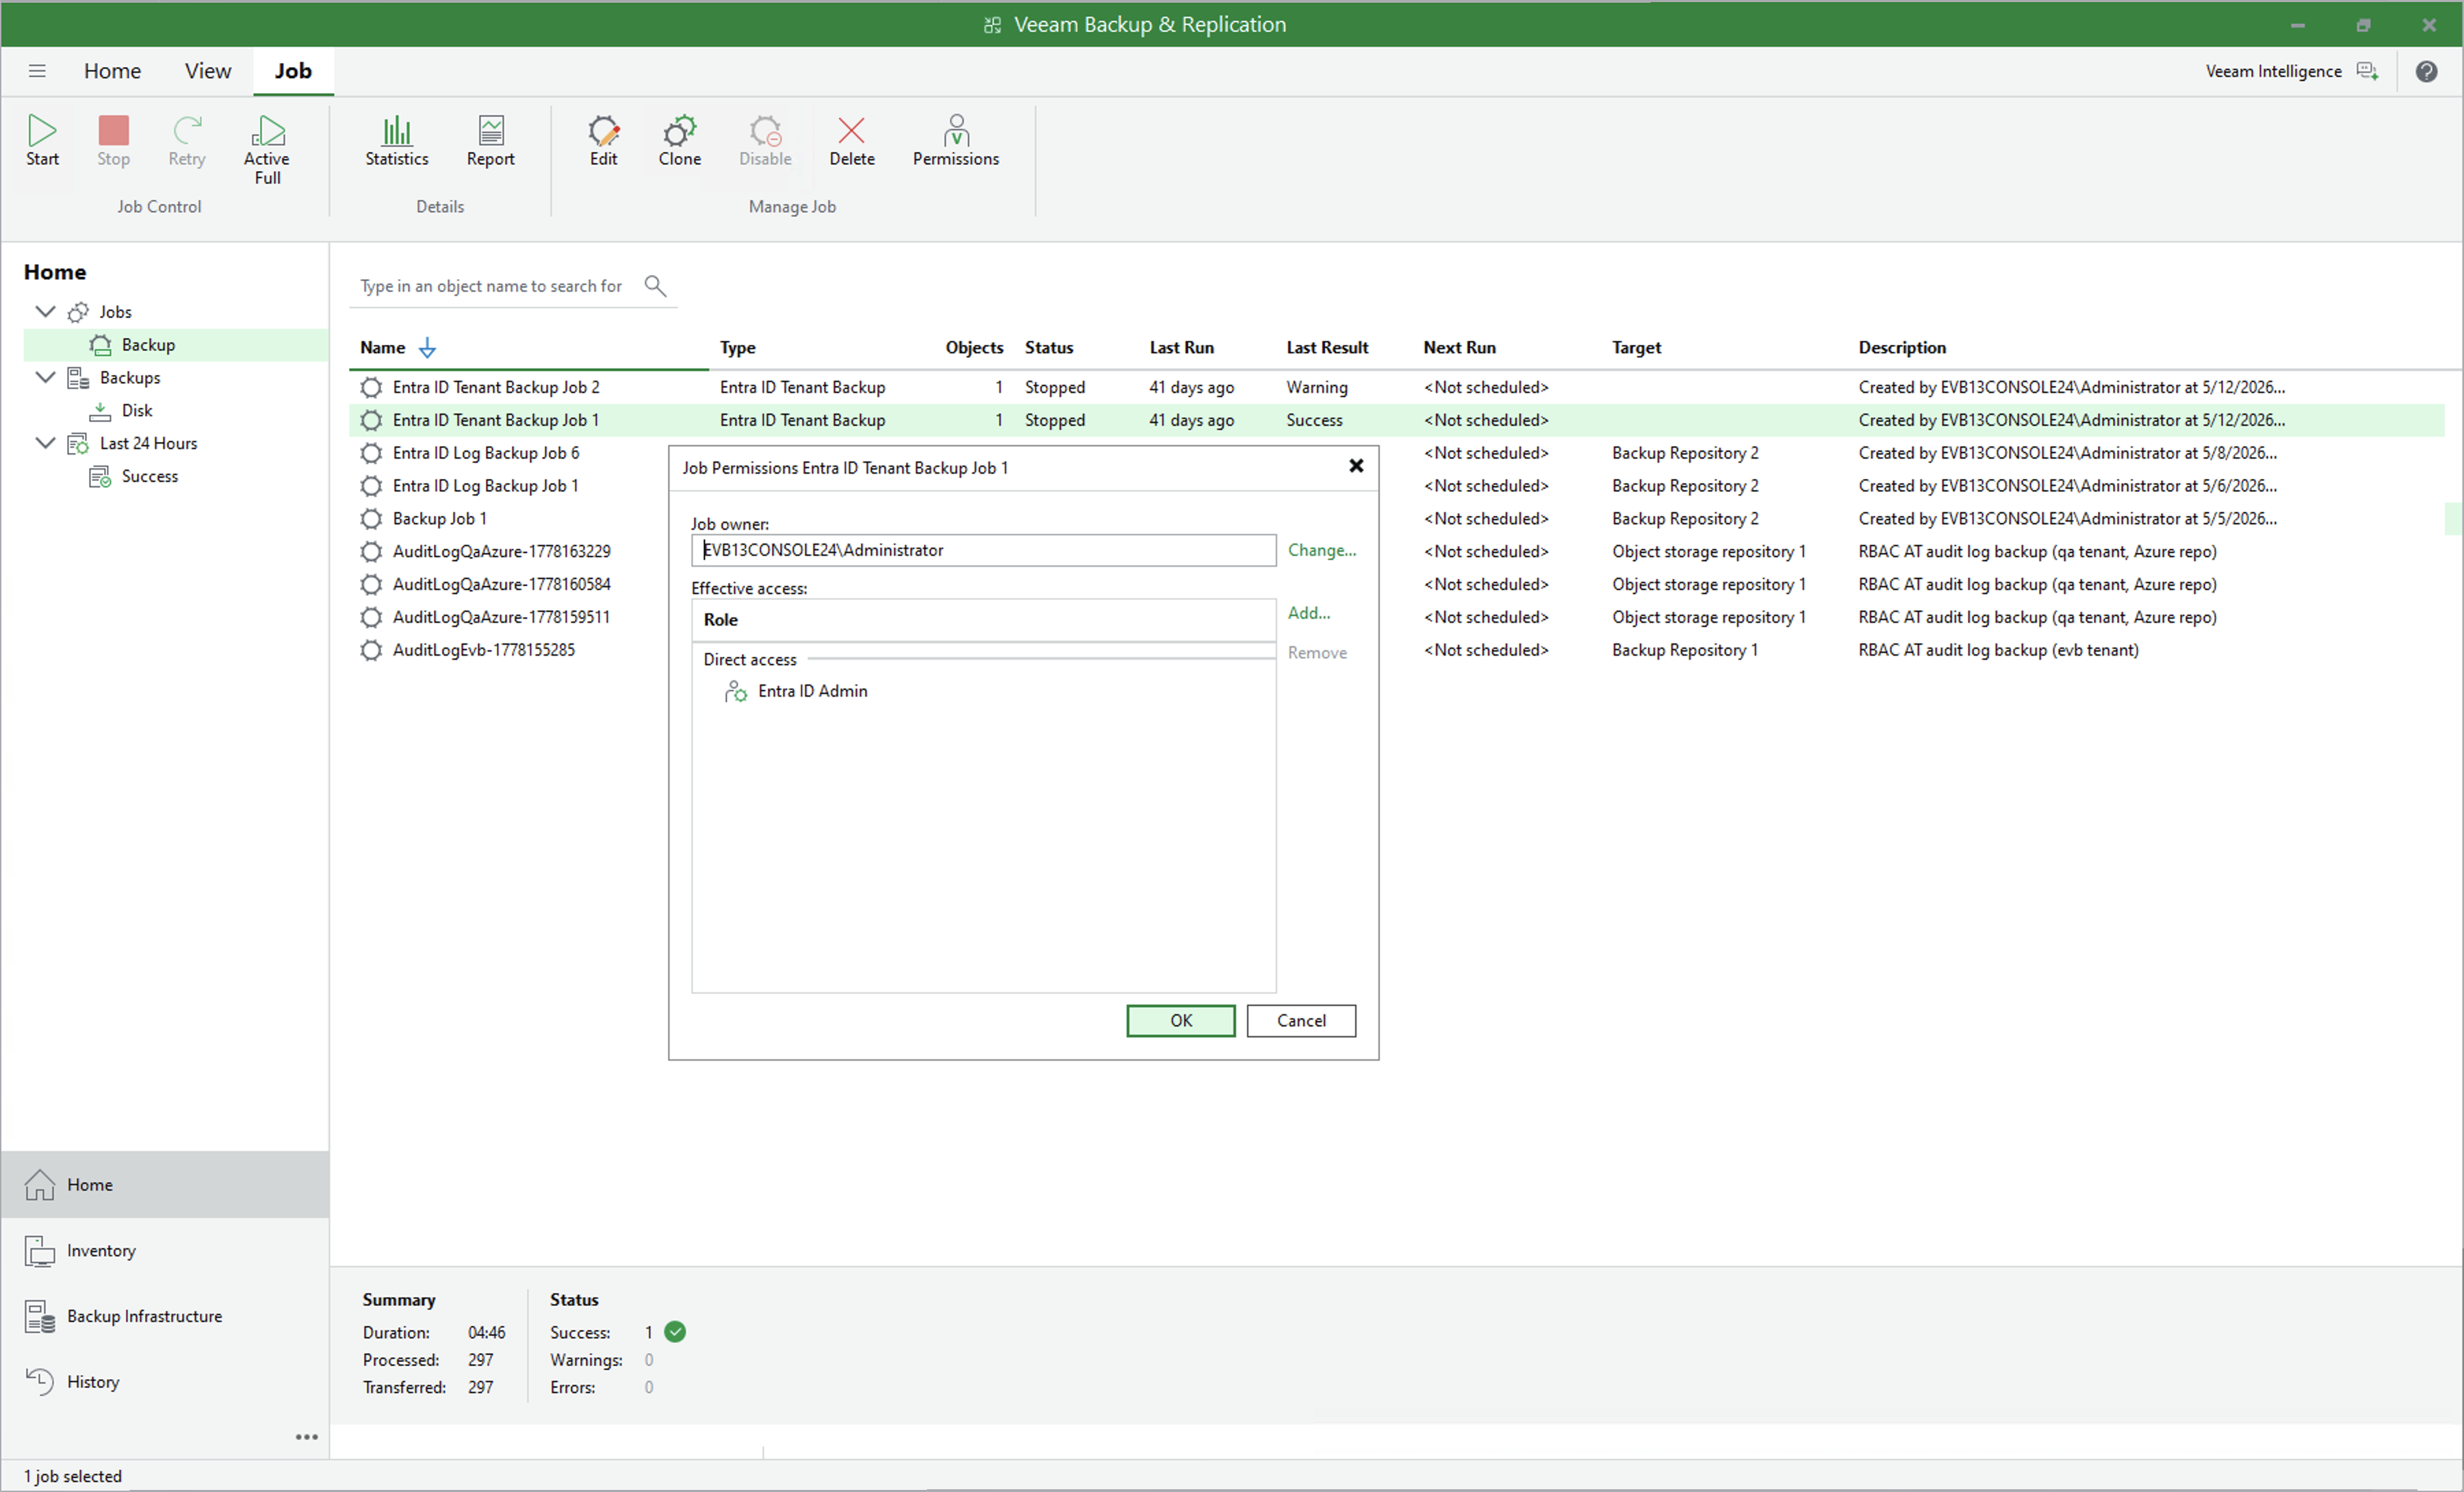Screen dimensions: 2464x1492
Task: Click the search magnifier icon
Action: click(x=655, y=285)
